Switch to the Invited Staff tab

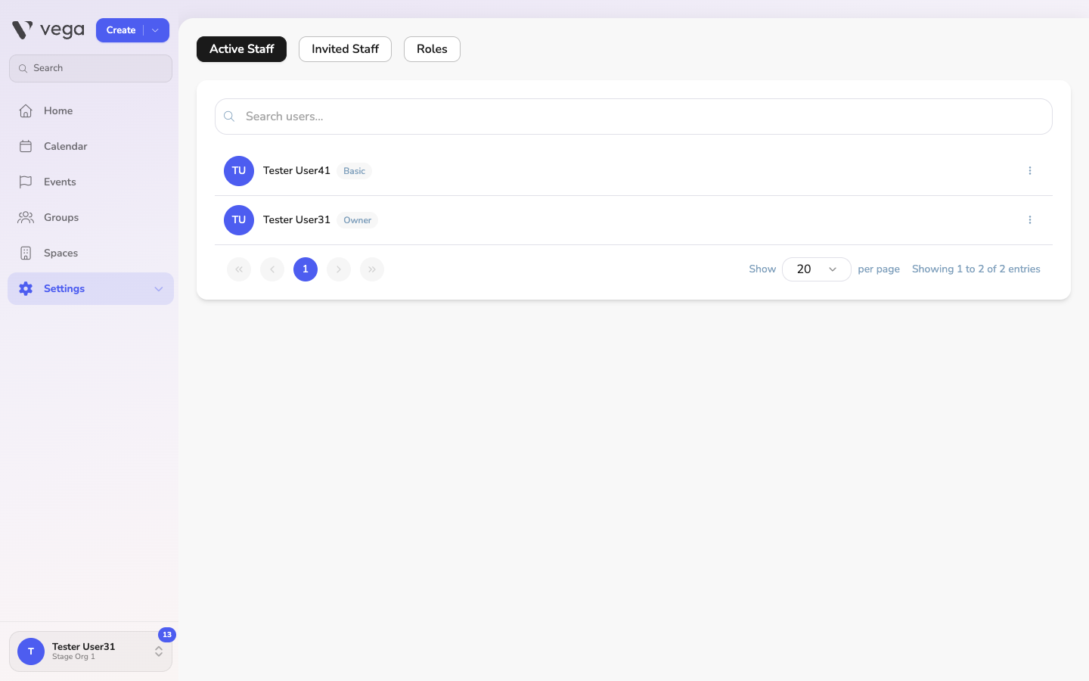click(x=345, y=49)
